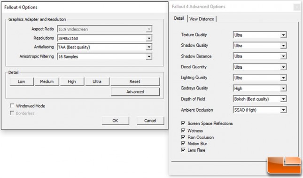Apply the Medium detail preset
Screen dimensions: 303x178
click(47, 81)
